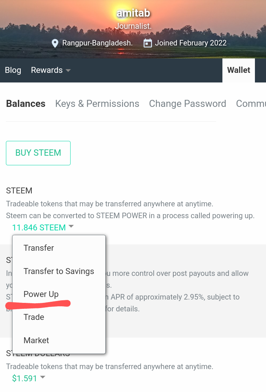The height and width of the screenshot is (392, 266).
Task: Open the Blog tab
Action: tap(13, 70)
